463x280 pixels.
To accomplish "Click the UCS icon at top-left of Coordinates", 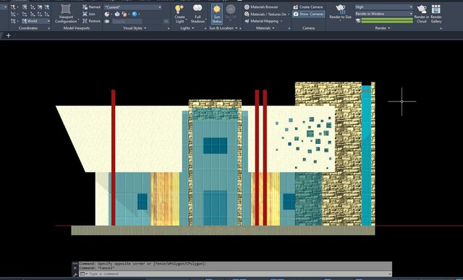I will click(13, 7).
